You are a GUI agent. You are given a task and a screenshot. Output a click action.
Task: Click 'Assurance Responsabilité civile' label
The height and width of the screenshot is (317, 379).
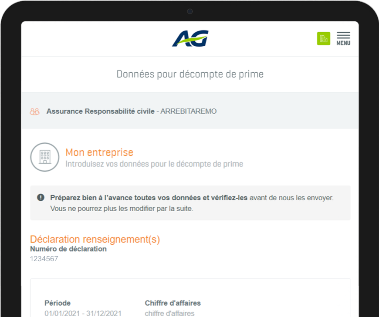pyautogui.click(x=100, y=111)
